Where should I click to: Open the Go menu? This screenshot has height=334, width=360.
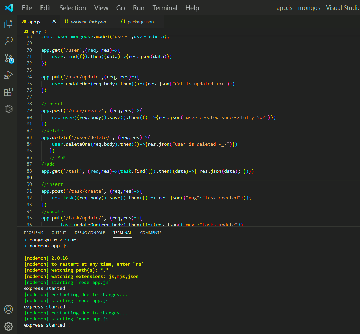[120, 8]
